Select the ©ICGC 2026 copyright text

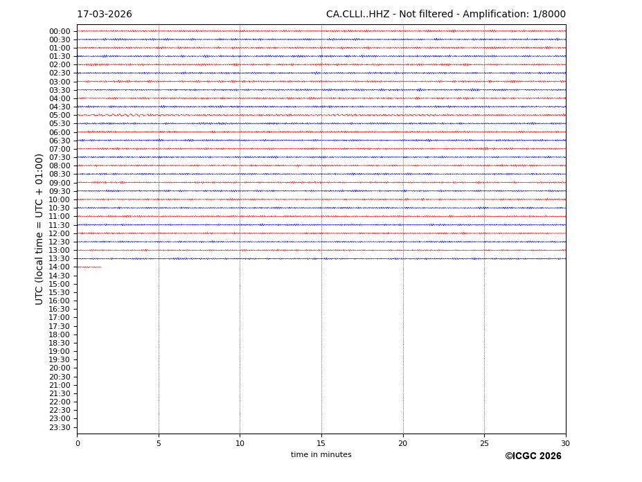533,456
